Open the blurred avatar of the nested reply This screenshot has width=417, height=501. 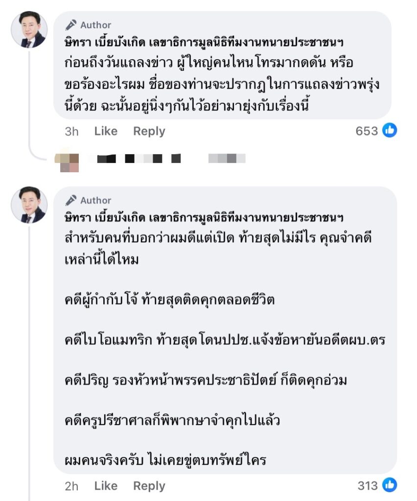(x=67, y=161)
